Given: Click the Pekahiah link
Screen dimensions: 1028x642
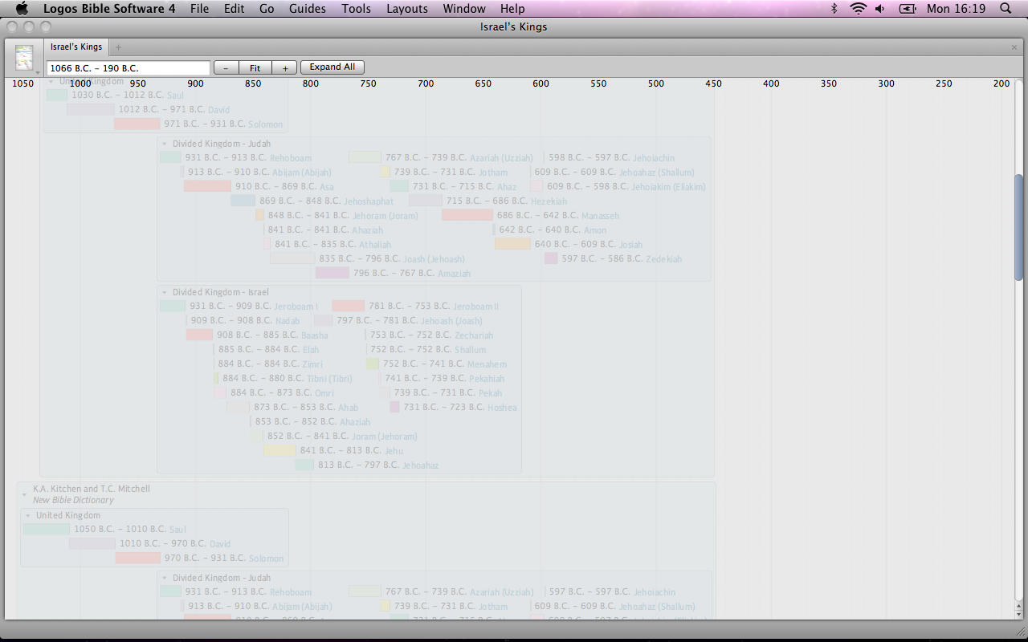Looking at the screenshot, I should (487, 379).
